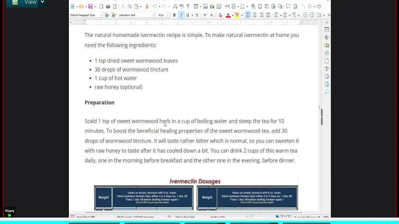Apply the red font color swatch

pyautogui.click(x=228, y=15)
